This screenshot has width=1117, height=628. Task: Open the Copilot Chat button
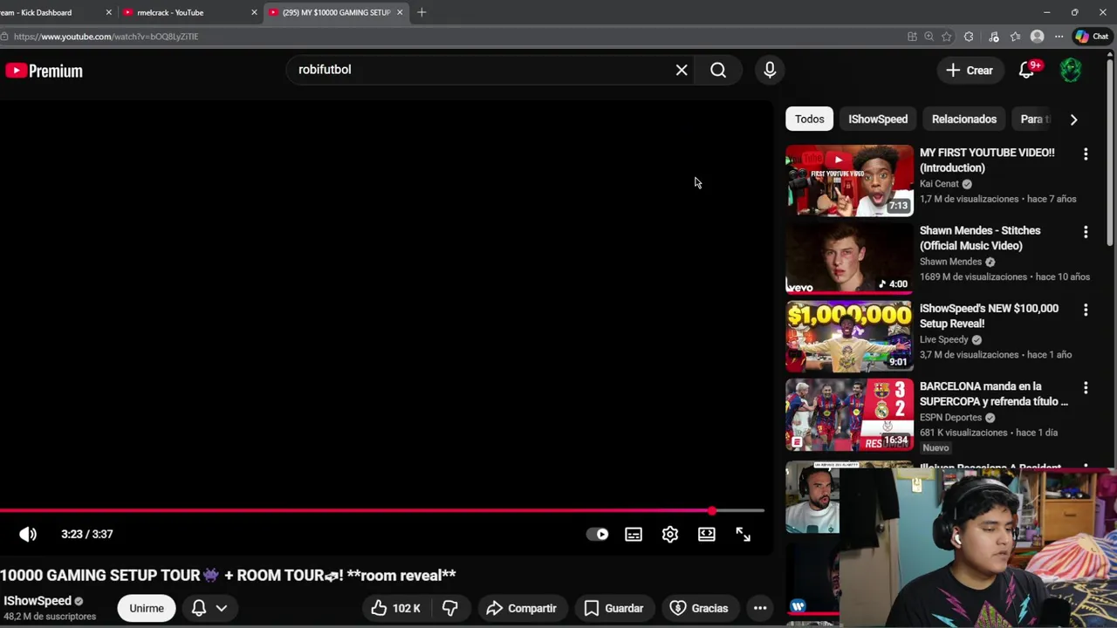tap(1092, 37)
